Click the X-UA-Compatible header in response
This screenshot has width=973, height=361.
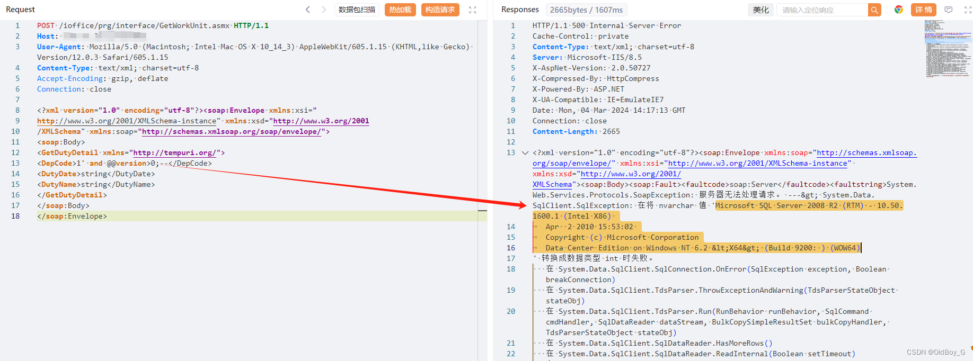pos(598,100)
